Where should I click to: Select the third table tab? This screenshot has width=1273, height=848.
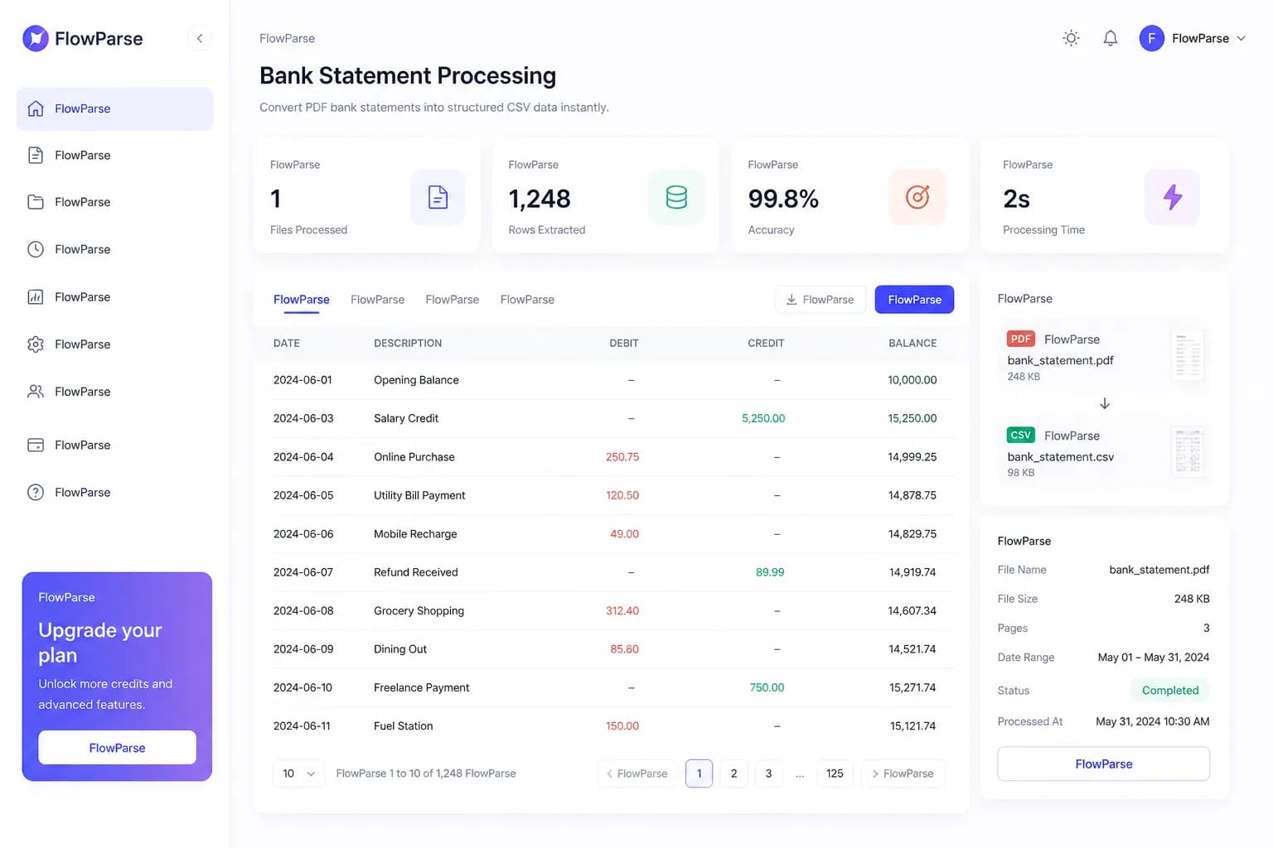point(453,300)
